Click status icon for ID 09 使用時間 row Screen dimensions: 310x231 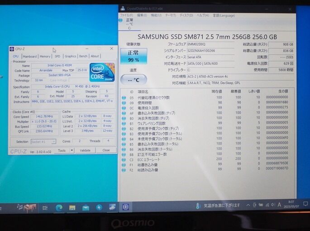(124, 103)
